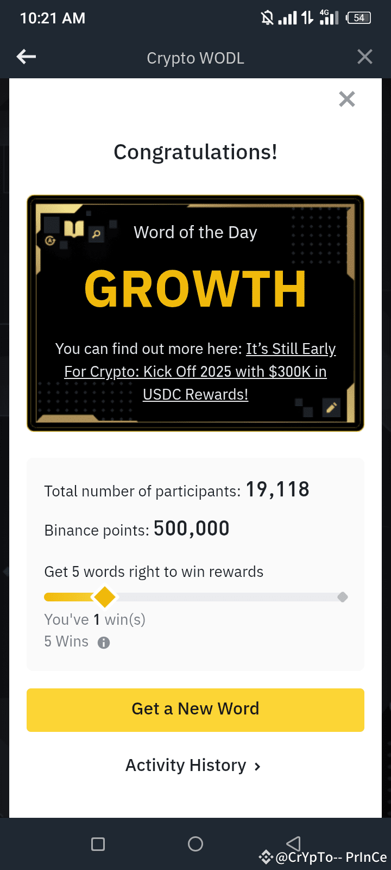Image resolution: width=391 pixels, height=870 pixels.
Task: Tap Android recent apps square button
Action: click(x=98, y=844)
